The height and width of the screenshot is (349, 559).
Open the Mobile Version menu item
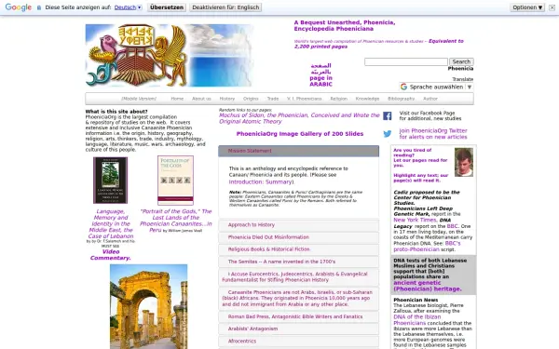click(x=139, y=99)
